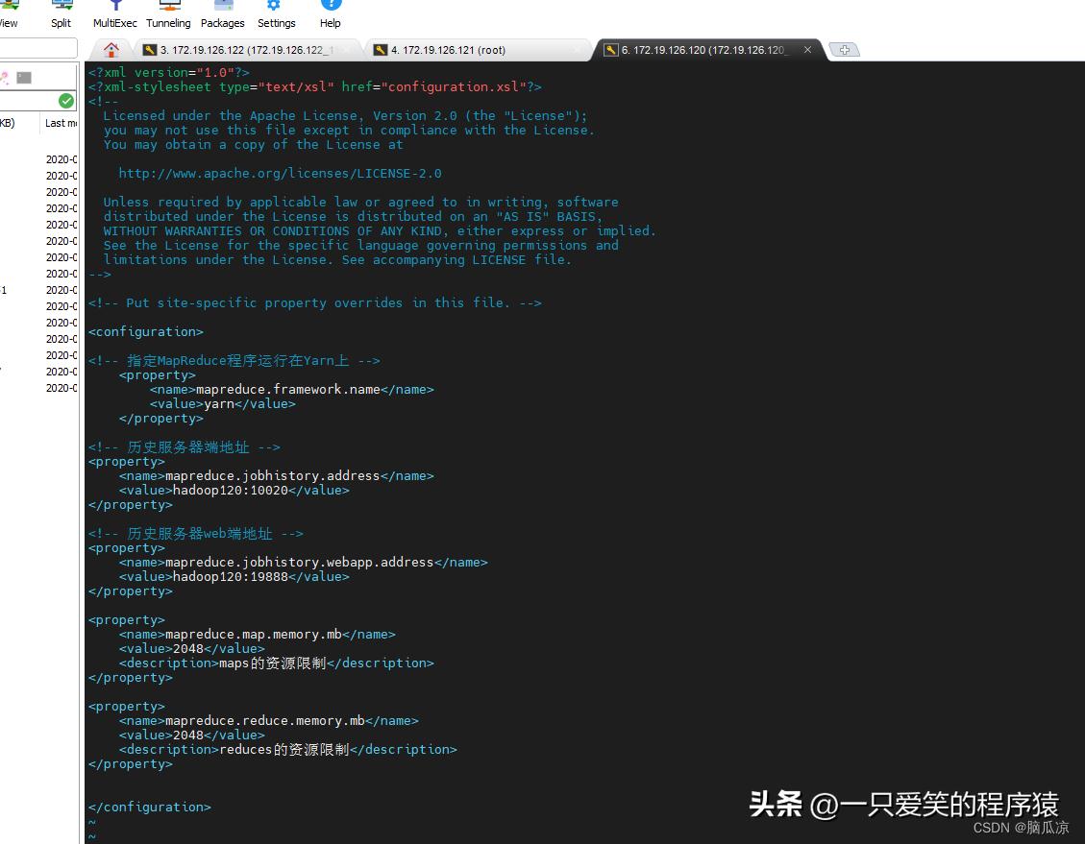1085x844 pixels.
Task: Confirm SFTP path with green checkmark button
Action: (x=66, y=100)
